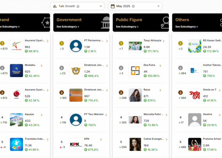Click the calendar icon in date selector
Viewport: 222px width, 158px height.
[x=113, y=6]
